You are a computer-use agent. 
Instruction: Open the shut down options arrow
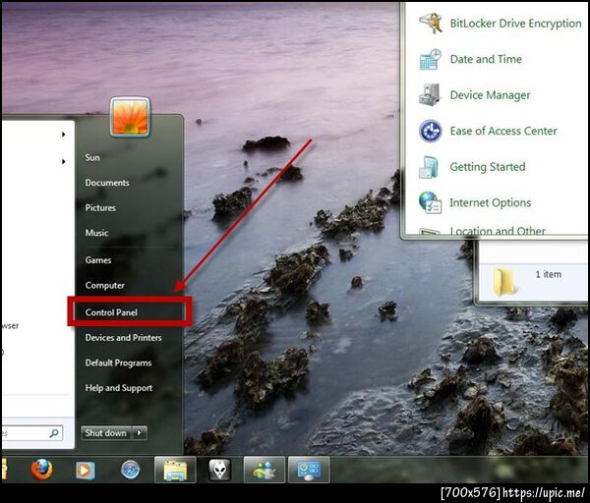140,433
